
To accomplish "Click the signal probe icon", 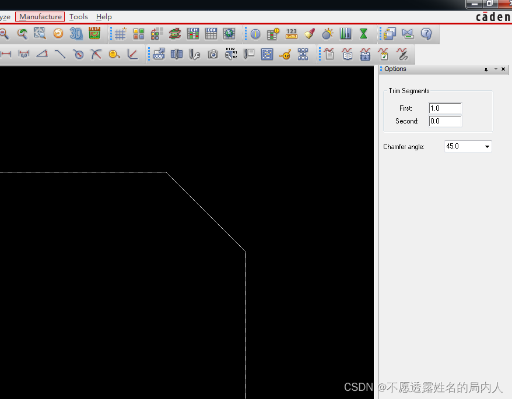I will click(403, 54).
